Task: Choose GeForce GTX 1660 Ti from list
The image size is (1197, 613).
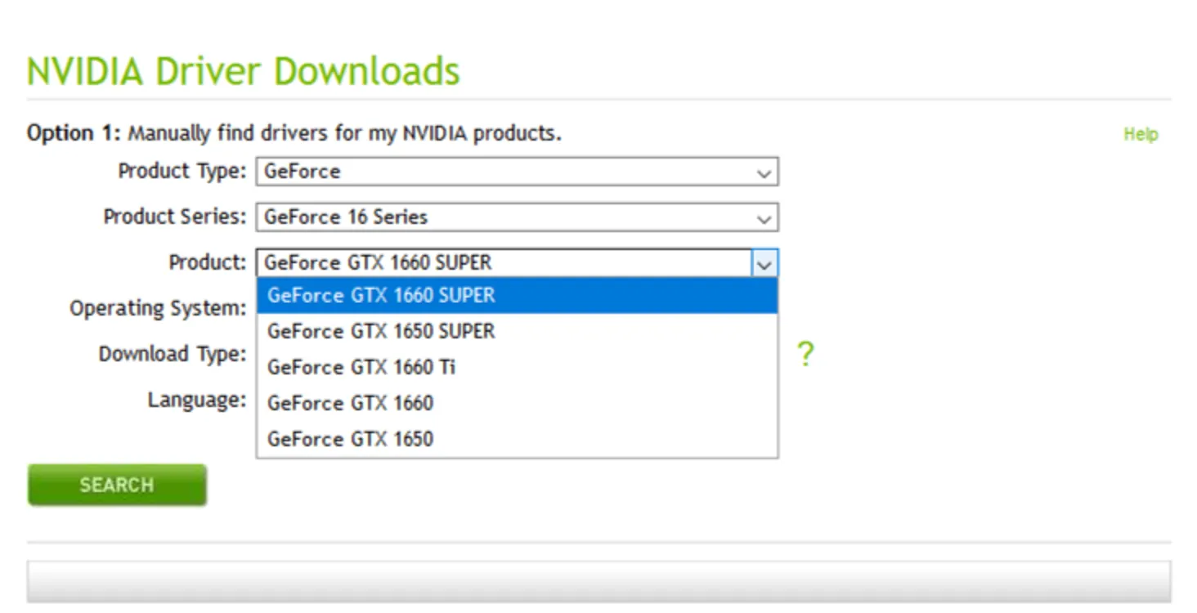Action: pos(517,367)
